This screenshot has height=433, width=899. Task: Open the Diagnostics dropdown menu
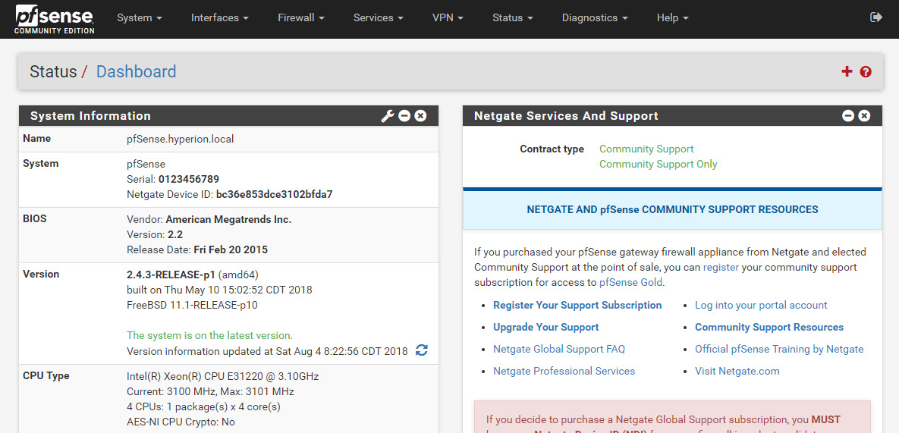click(595, 17)
